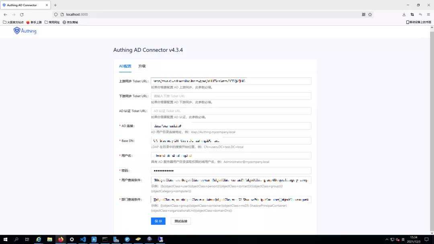Close the Authing AD Connector tab
Screen dimensions: 434x244
coord(47,5)
